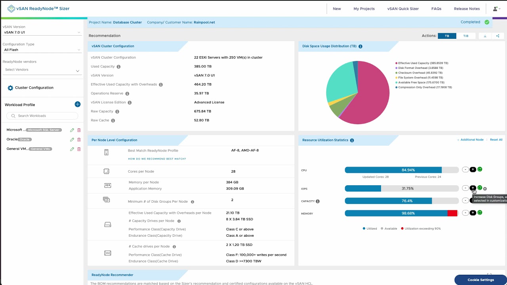Switch units to TiB
Viewport: 507px width, 285px height.
(466, 36)
